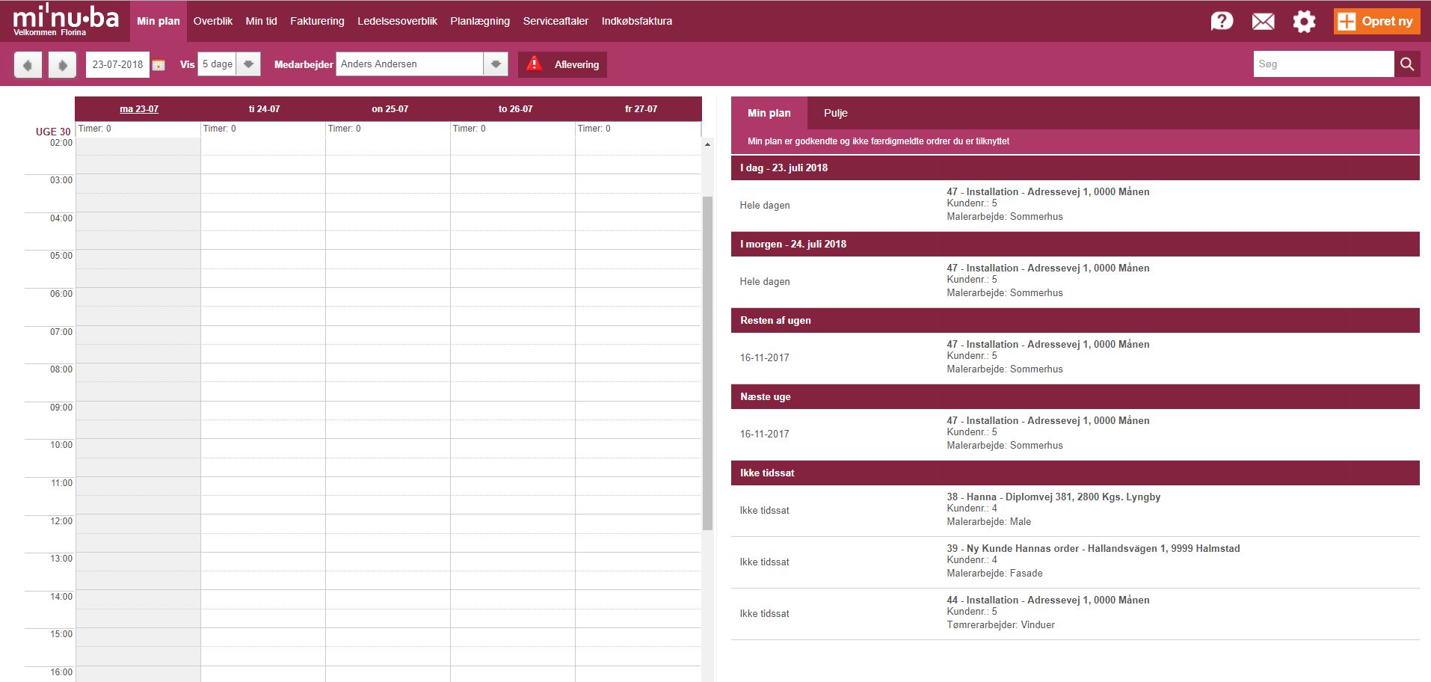
Task: Go to previous period arrow
Action: [x=28, y=65]
